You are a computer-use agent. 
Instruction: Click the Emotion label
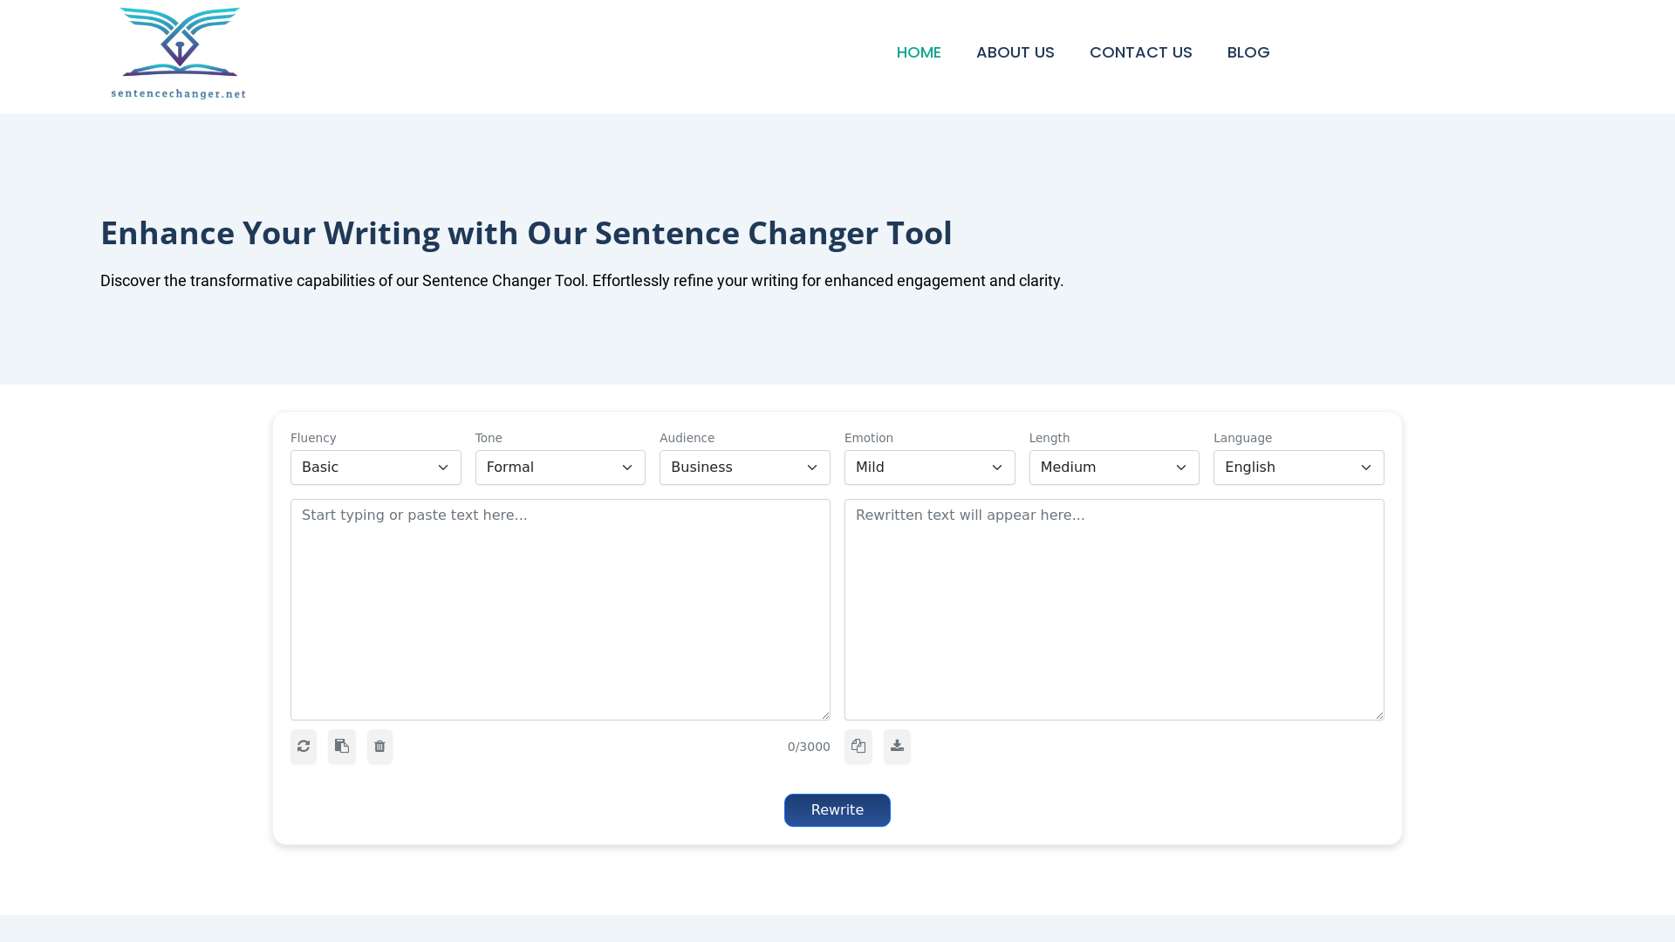[869, 438]
